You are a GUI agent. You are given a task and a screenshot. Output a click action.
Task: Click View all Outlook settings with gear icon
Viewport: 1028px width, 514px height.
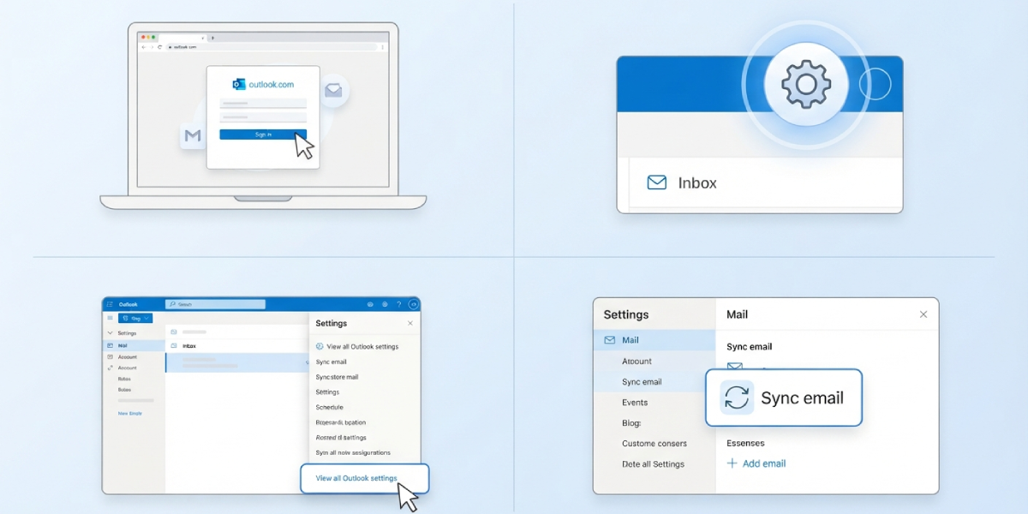pyautogui.click(x=356, y=347)
